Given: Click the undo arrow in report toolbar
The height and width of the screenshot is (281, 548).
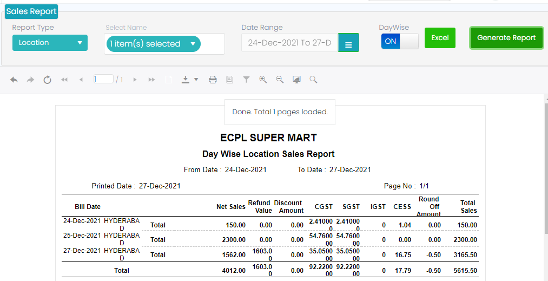Looking at the screenshot, I should 14,80.
